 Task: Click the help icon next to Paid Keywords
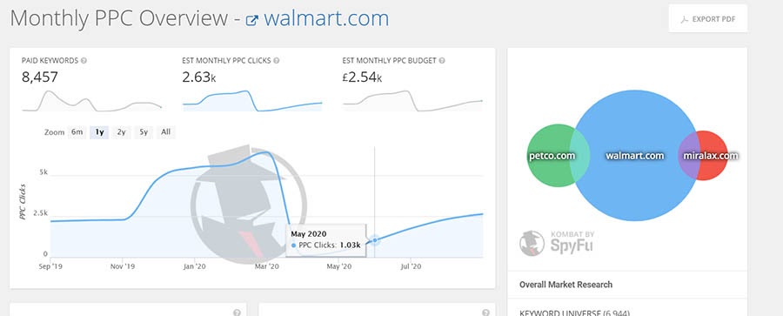click(84, 60)
